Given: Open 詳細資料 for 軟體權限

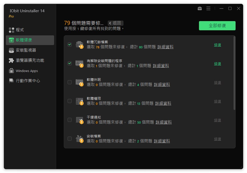Looking at the screenshot, I should pos(163,104).
